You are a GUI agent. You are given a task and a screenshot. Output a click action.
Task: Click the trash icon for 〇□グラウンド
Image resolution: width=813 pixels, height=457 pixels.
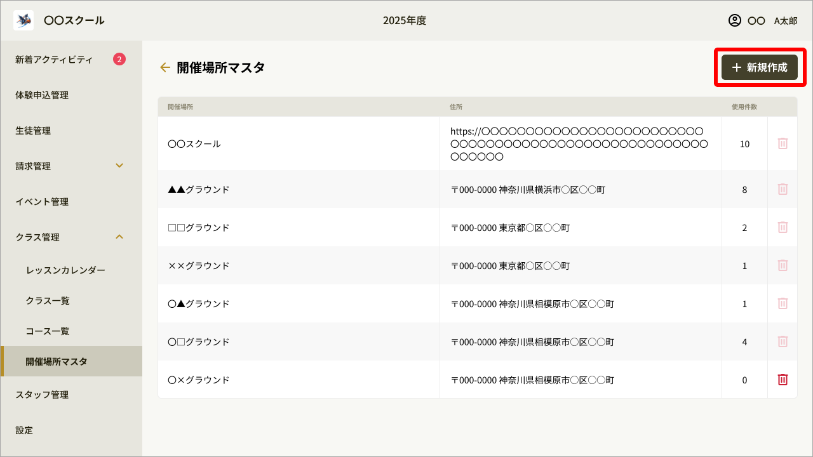(783, 341)
